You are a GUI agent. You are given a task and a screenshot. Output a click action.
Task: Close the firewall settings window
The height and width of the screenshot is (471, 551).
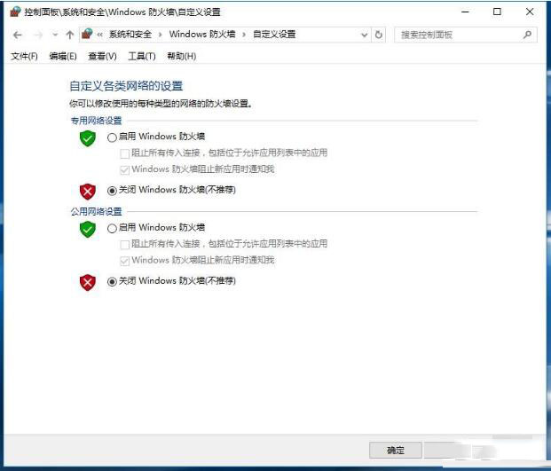(530, 12)
